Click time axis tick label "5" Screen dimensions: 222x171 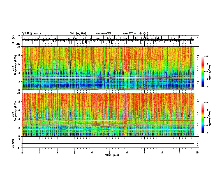(110, 153)
